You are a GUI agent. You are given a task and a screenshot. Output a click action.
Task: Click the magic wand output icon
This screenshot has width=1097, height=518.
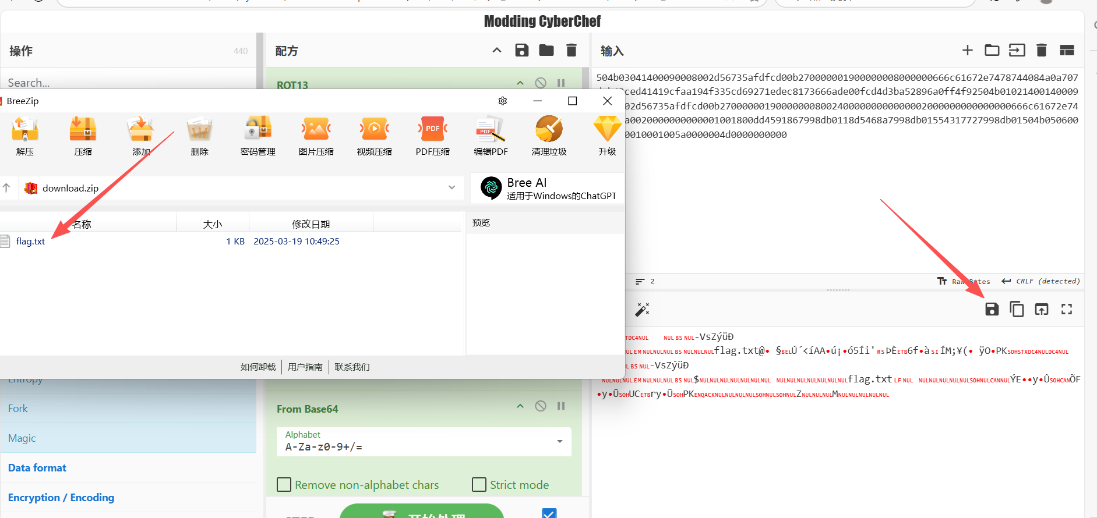tap(642, 310)
